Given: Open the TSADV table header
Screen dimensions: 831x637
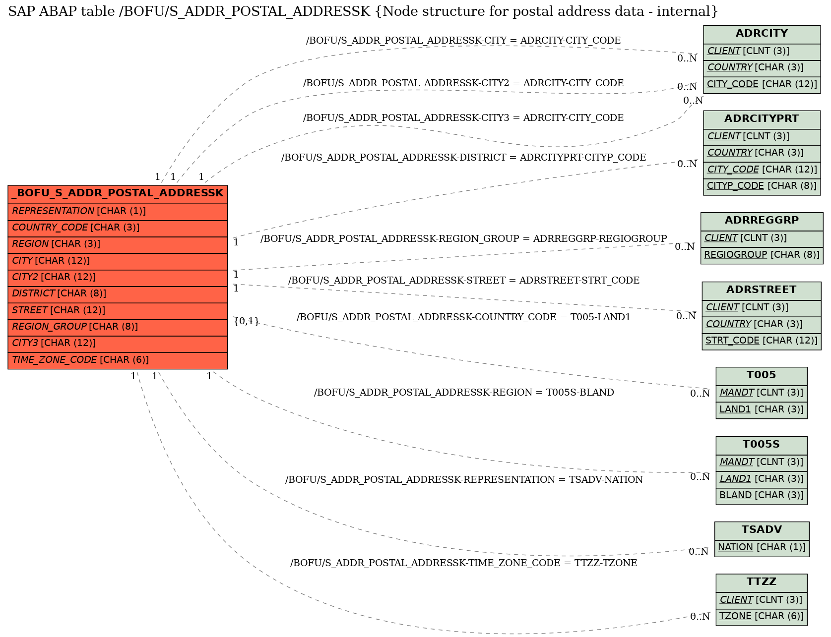Looking at the screenshot, I should point(762,530).
